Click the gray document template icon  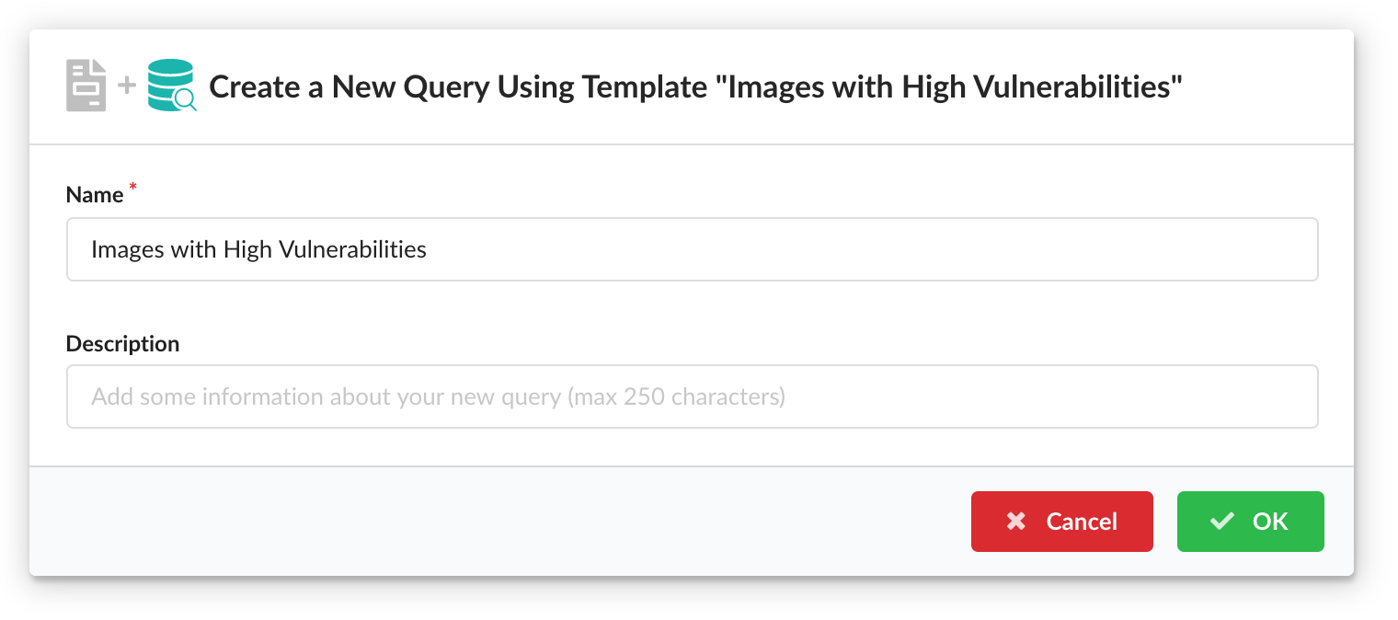85,86
